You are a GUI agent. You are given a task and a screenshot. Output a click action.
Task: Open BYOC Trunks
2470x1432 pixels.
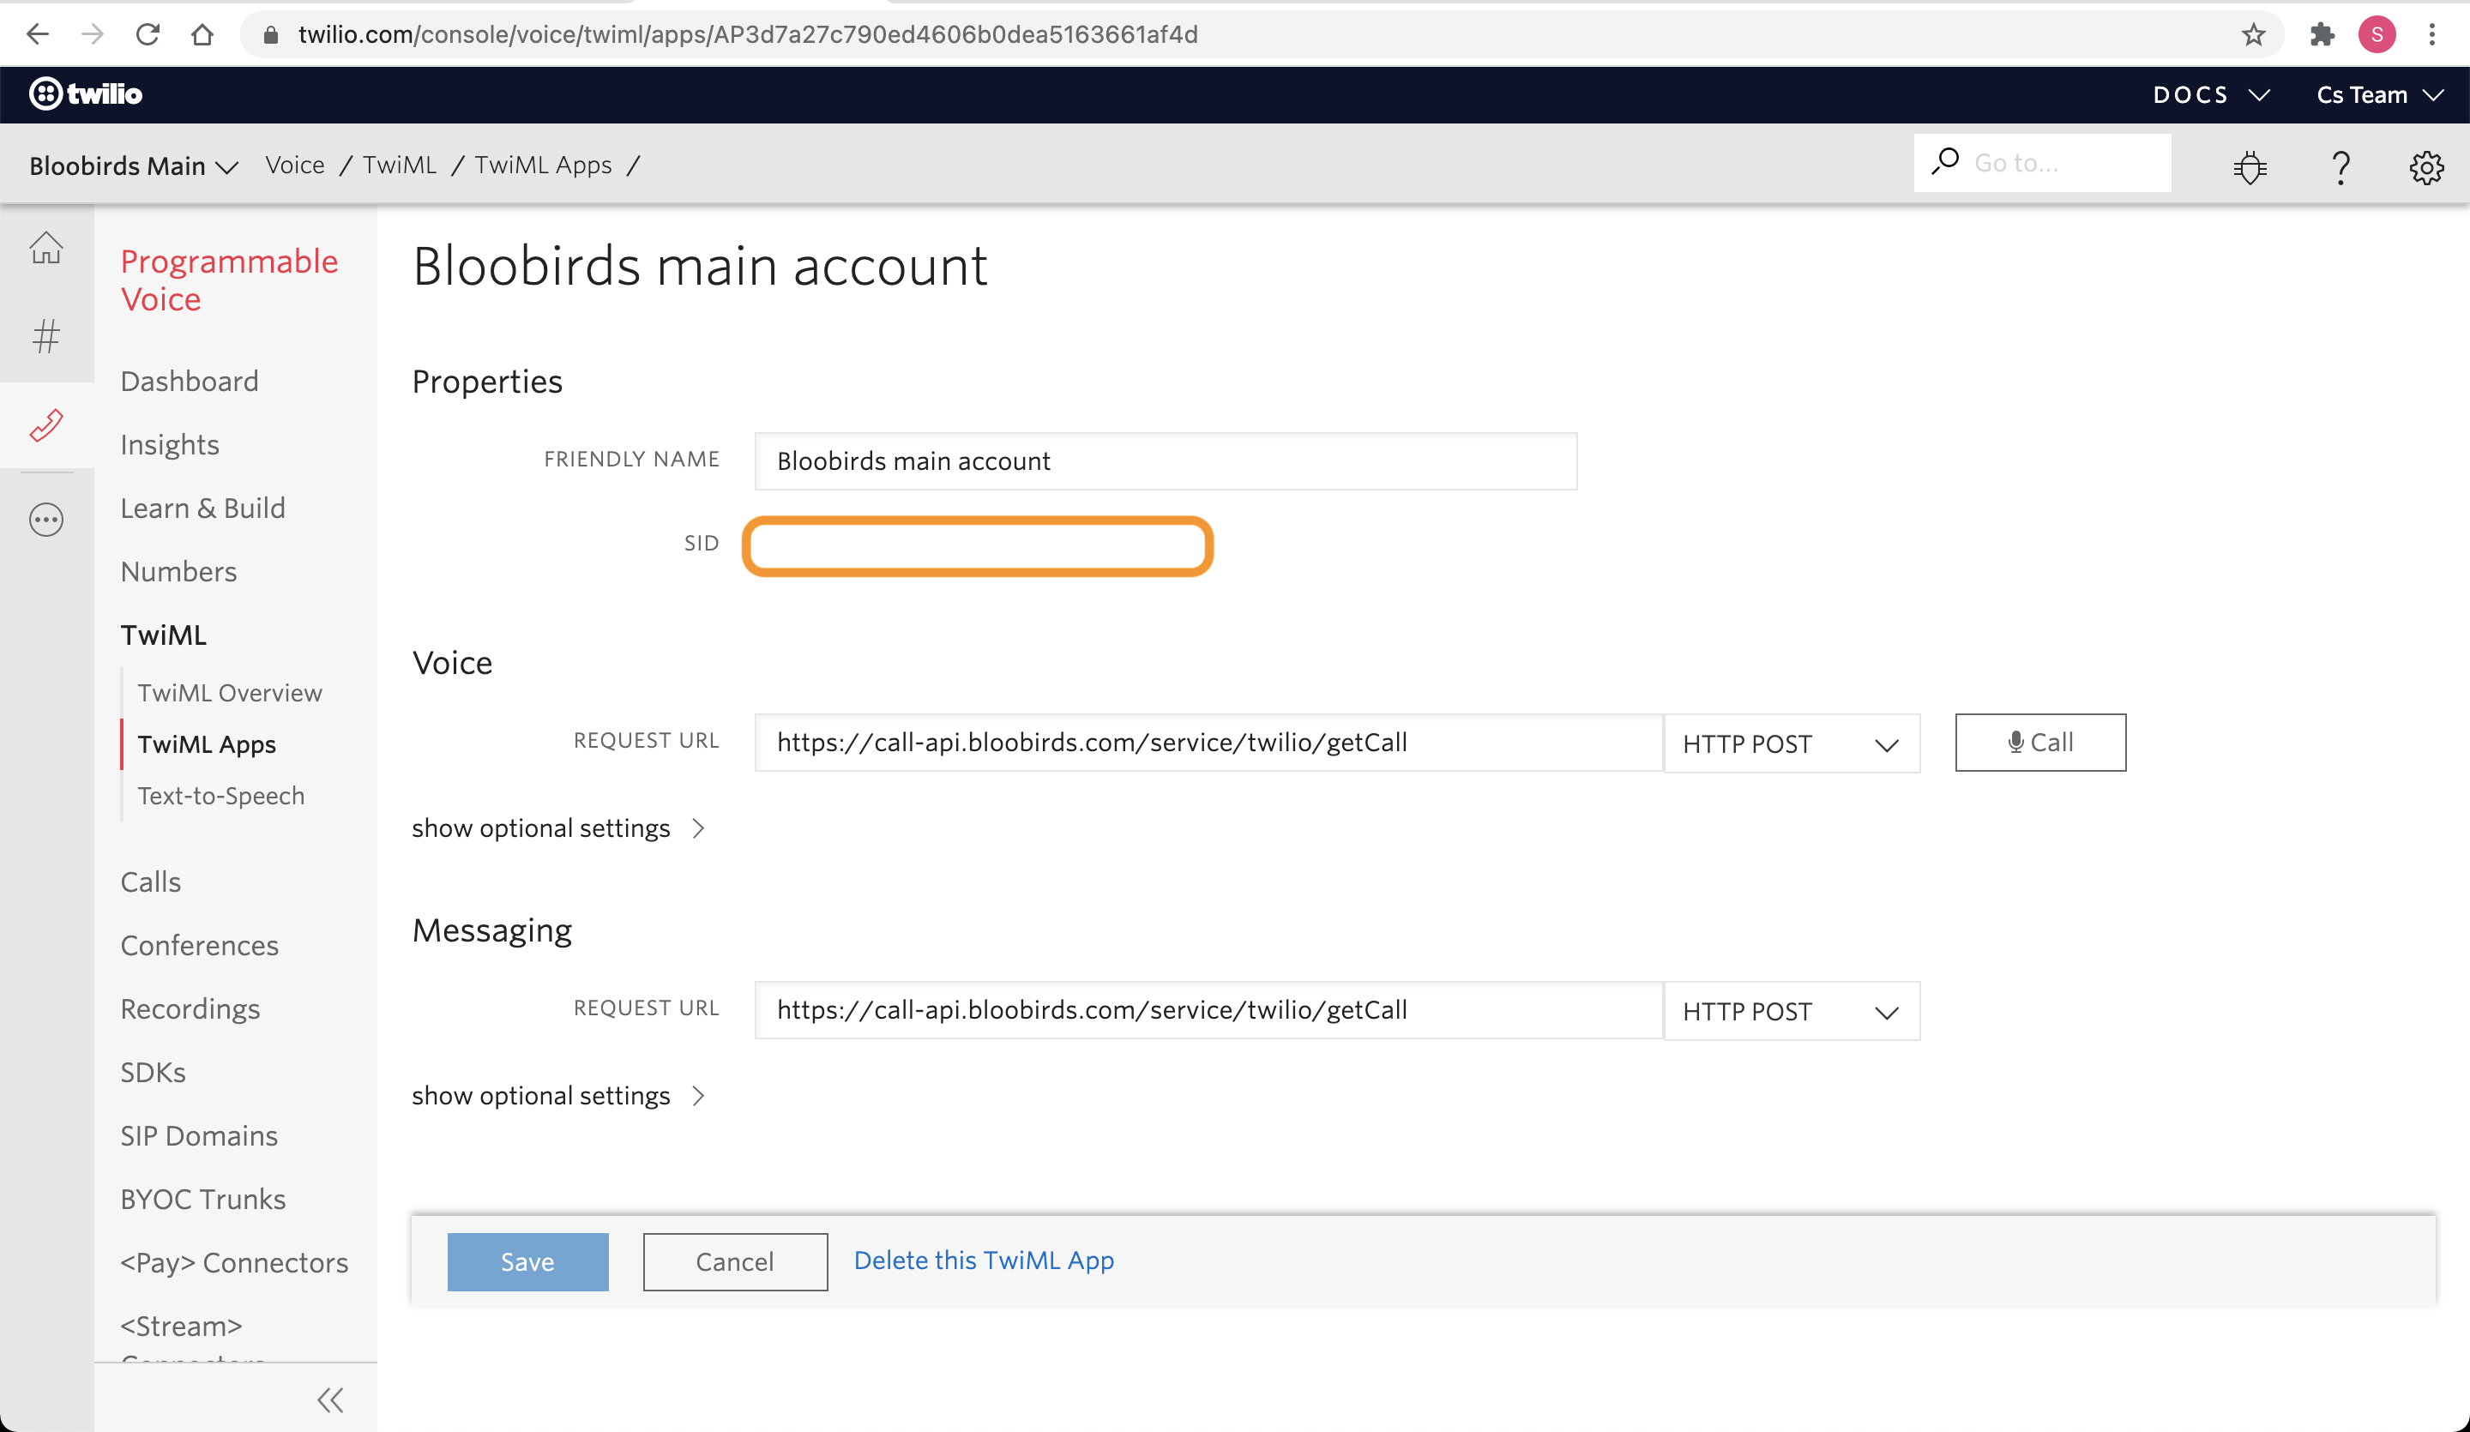coord(203,1200)
